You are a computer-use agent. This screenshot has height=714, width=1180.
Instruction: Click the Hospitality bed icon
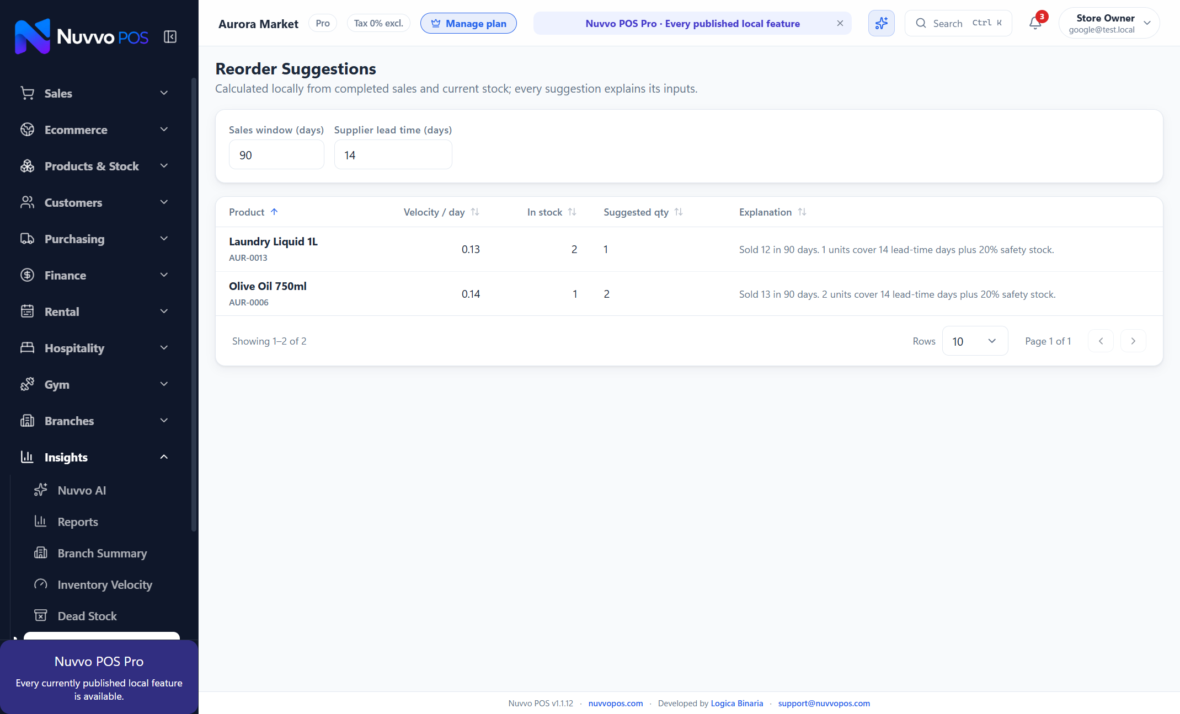click(27, 348)
